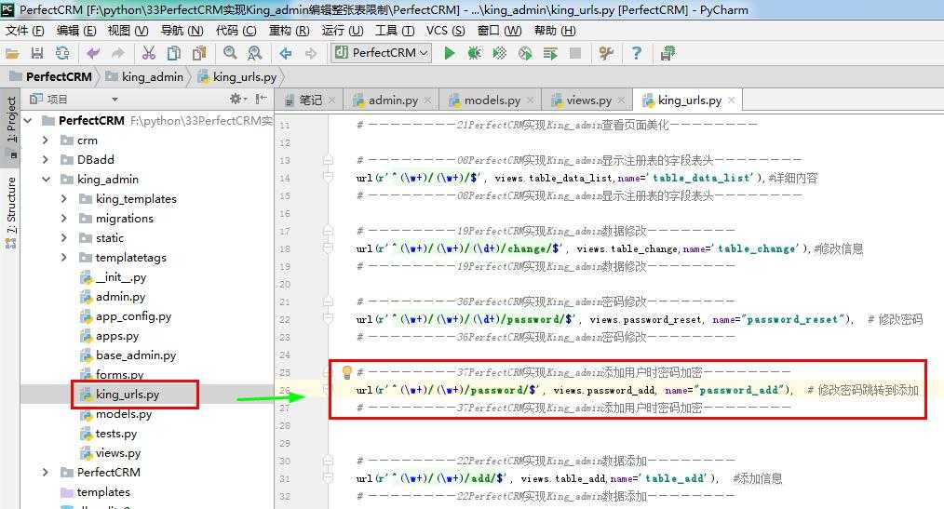
Task: Click the Synchronize refresh icon
Action: (x=62, y=54)
